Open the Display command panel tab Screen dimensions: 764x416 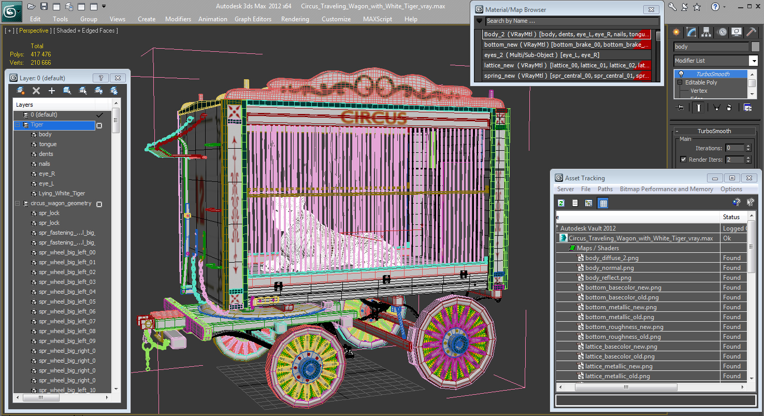737,32
